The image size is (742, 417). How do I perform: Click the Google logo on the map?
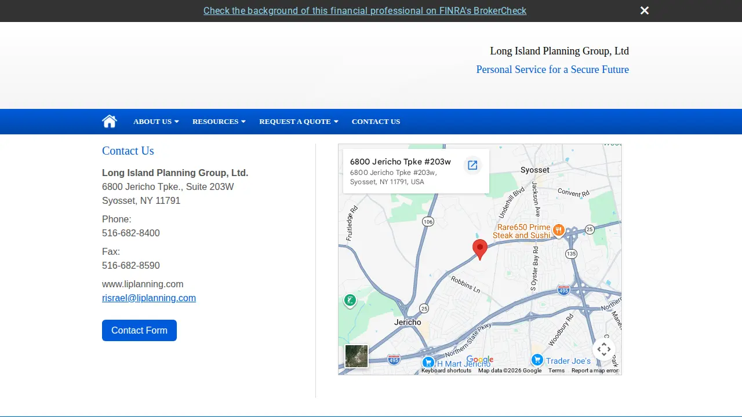[x=480, y=360]
